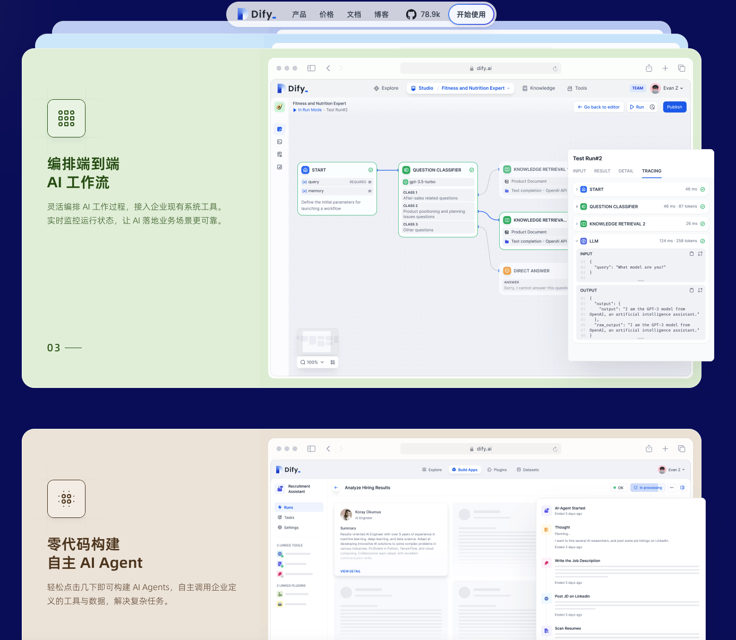This screenshot has height=640, width=736.
Task: Open the VIEW DETAIL link on Koray Okumus card
Action: tap(350, 571)
